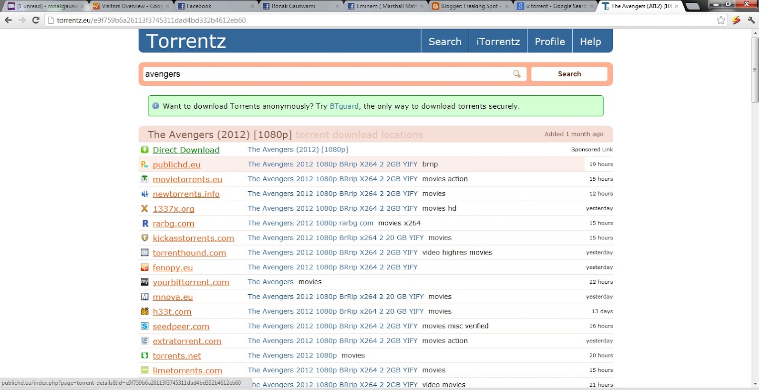763x390 pixels.
Task: Click the h33t.com favicon
Action: click(144, 311)
